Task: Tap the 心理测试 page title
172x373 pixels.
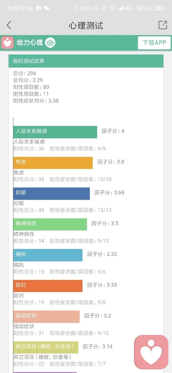Action: (86, 25)
